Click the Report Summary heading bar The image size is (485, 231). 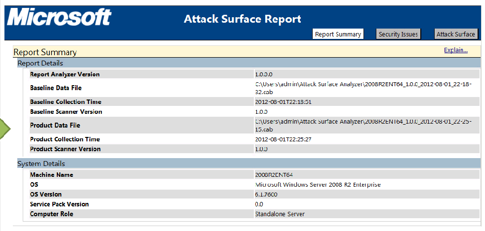(247, 52)
